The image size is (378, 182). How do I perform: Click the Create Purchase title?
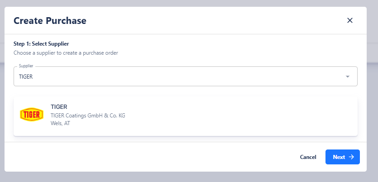[x=50, y=20]
